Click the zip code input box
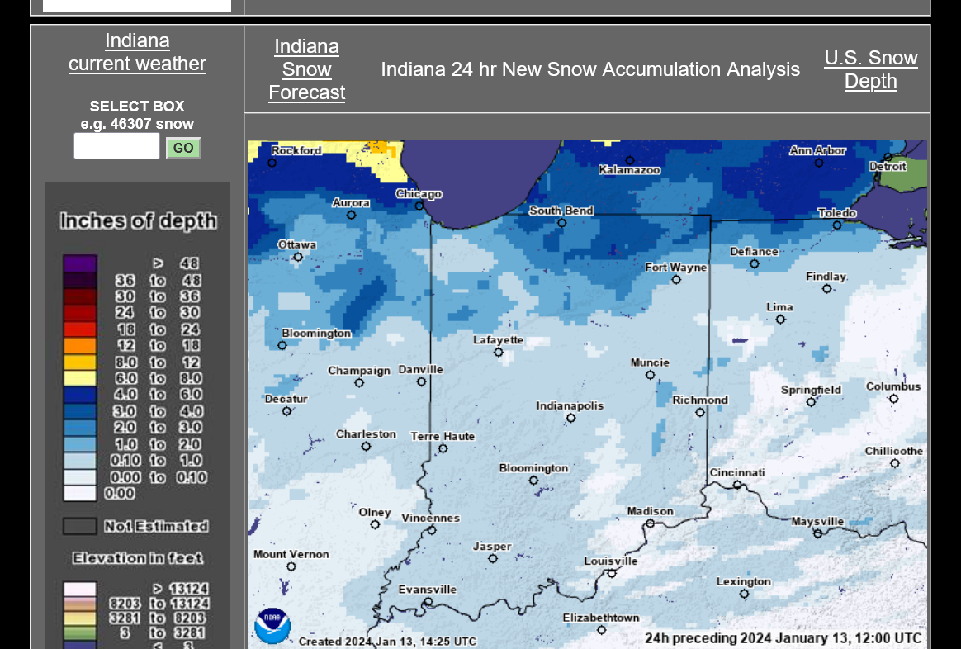This screenshot has height=649, width=961. [116, 146]
